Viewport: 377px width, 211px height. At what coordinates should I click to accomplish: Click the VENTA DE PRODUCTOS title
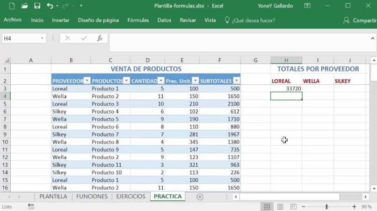click(146, 69)
